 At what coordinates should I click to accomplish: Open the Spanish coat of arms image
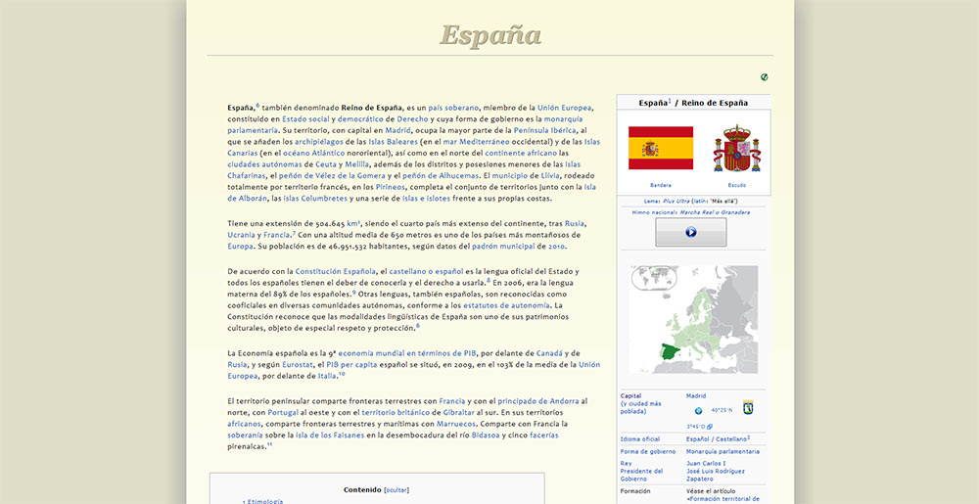tap(737, 149)
